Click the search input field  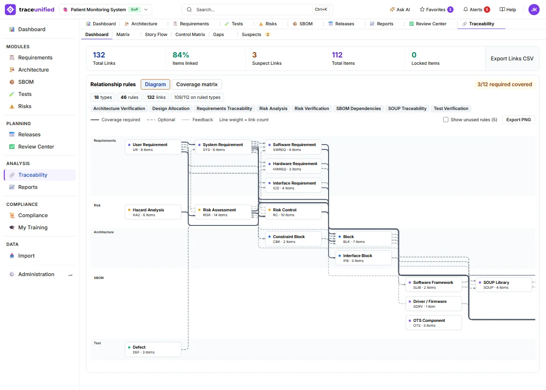coord(257,9)
